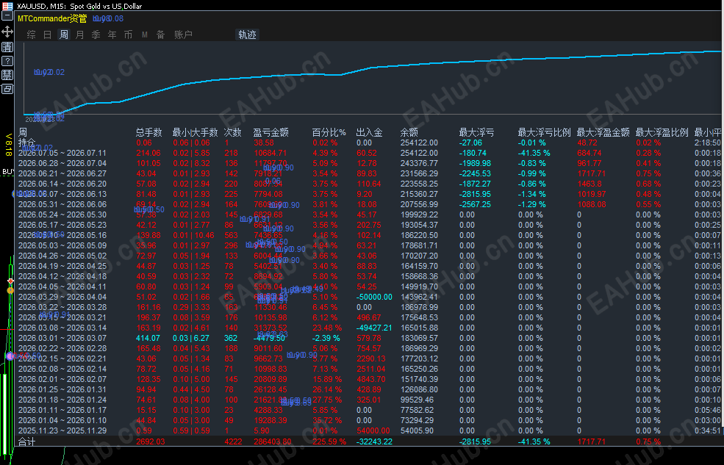724x465 pixels.
Task: Open the 季 quarterly tab
Action: 96,35
